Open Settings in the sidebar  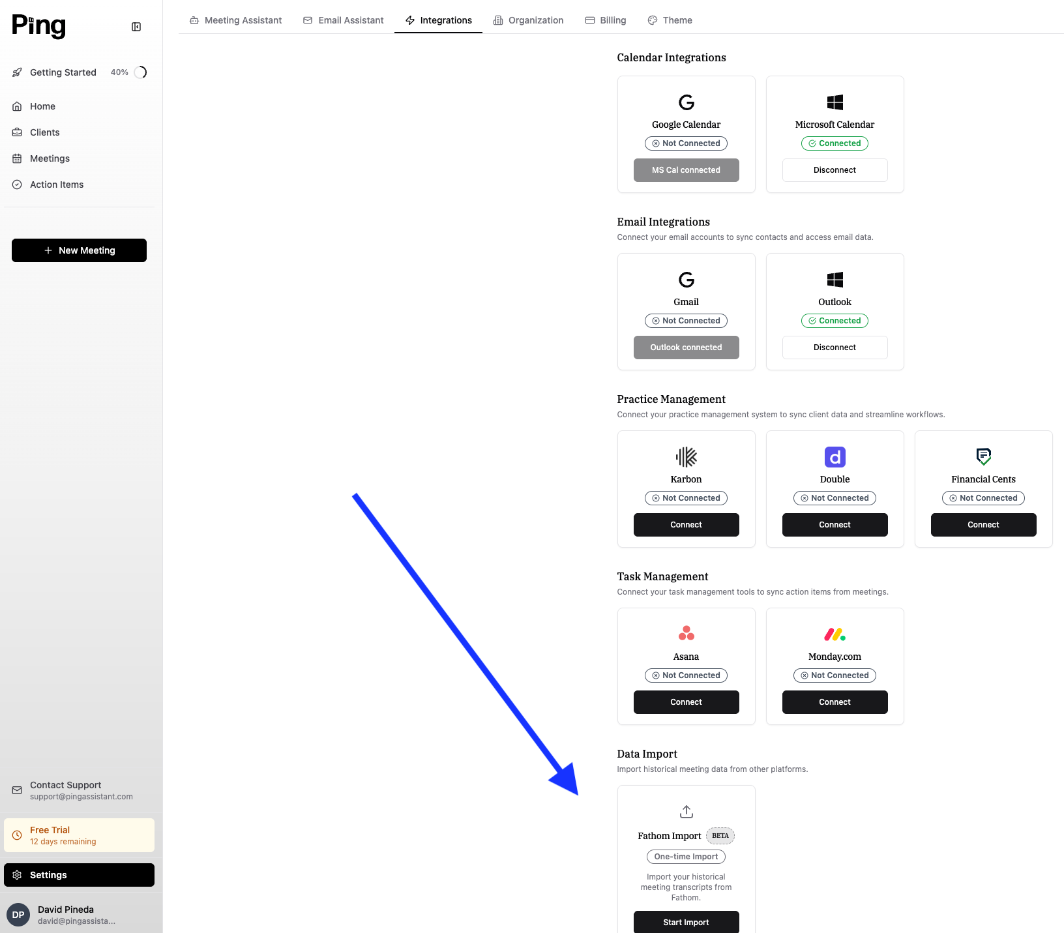click(x=79, y=875)
